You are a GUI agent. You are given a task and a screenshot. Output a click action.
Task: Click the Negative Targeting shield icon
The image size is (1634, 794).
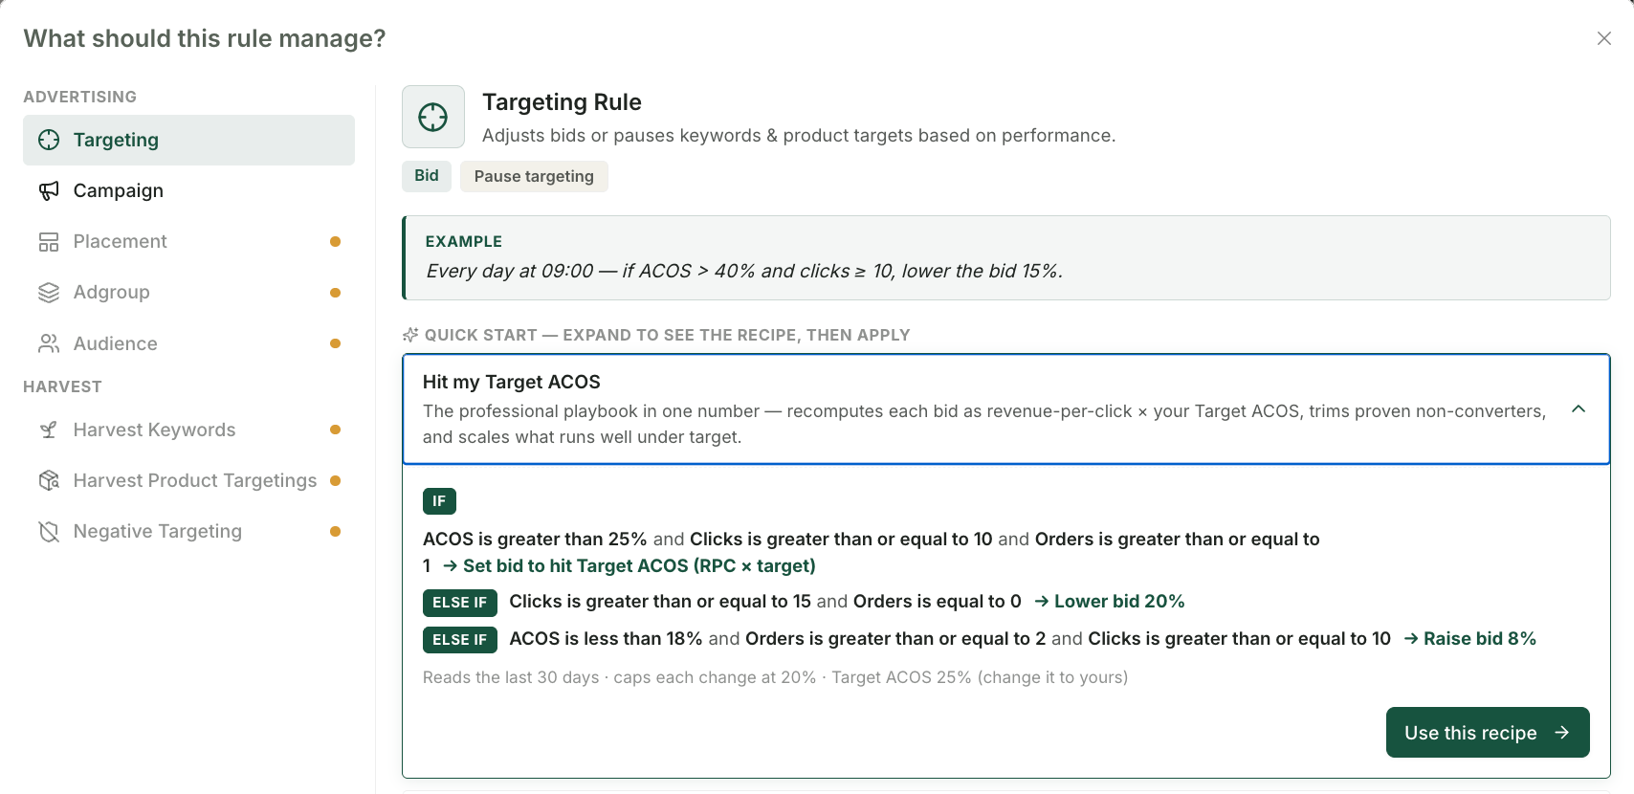pyautogui.click(x=49, y=531)
